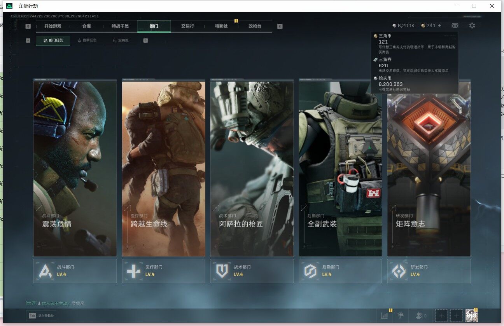Click the 战斗部门 LV.4 emblem icon
504x326 pixels.
(x=45, y=271)
